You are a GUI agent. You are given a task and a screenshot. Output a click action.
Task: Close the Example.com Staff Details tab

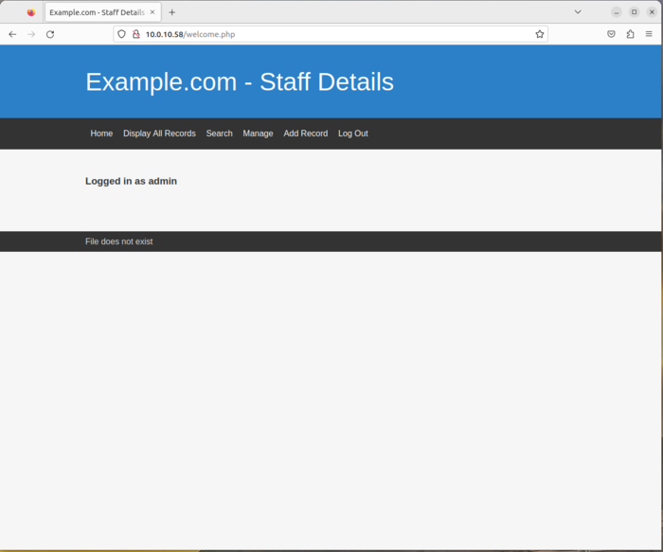(152, 12)
